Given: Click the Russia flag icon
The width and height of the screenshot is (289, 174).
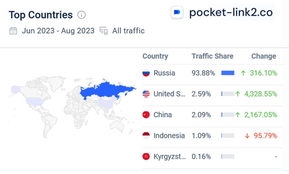Looking at the screenshot, I should pyautogui.click(x=146, y=73).
